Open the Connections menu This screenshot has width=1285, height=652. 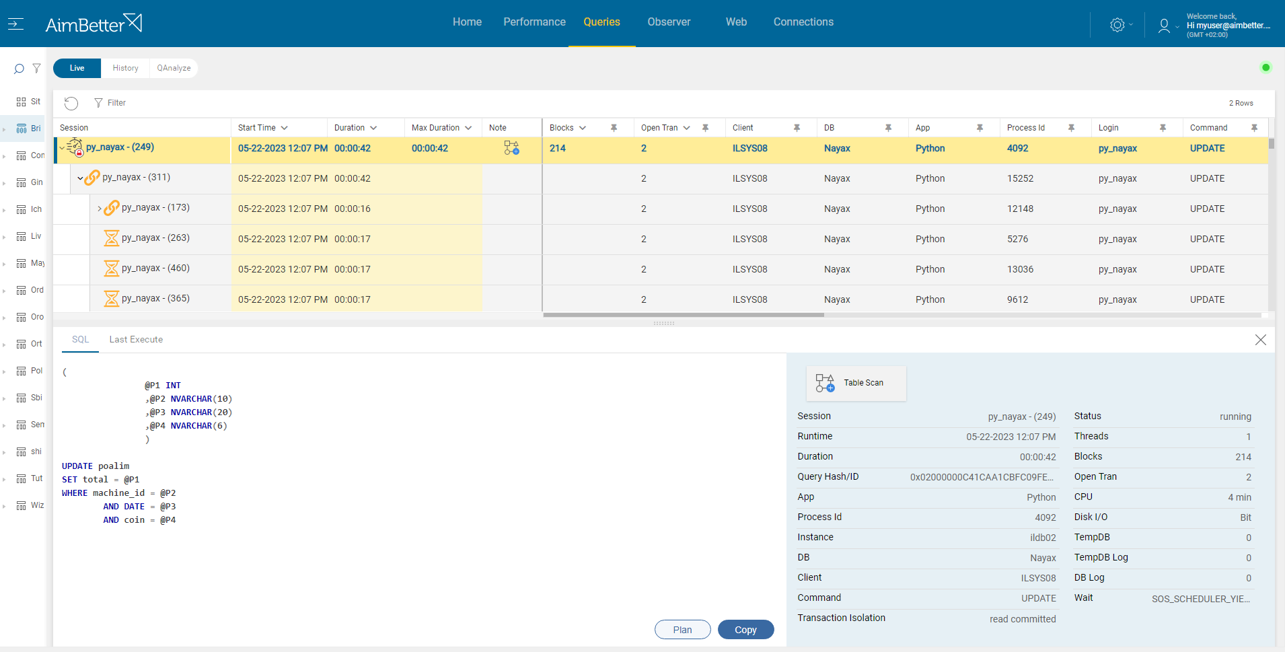click(x=803, y=22)
